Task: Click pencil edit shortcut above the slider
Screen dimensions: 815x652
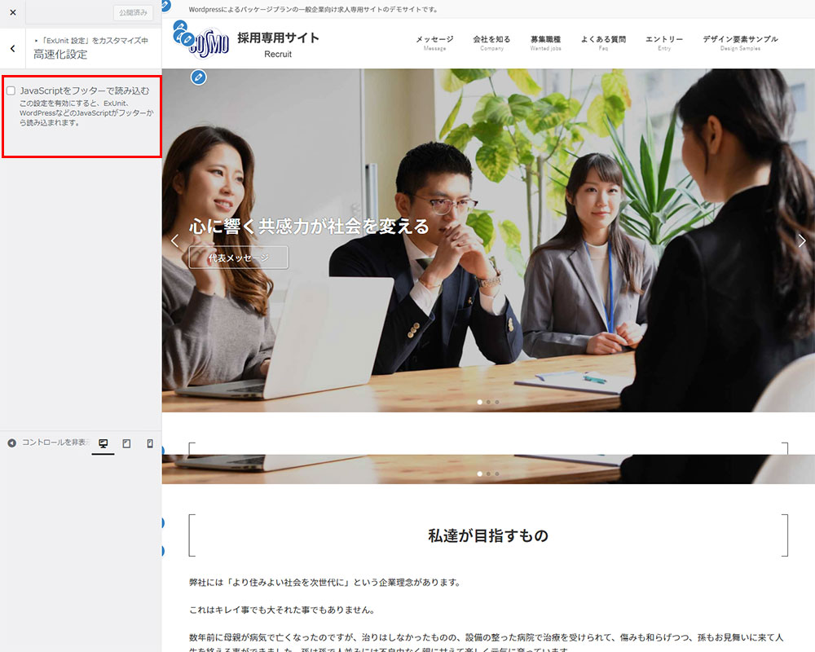Action: 198,77
